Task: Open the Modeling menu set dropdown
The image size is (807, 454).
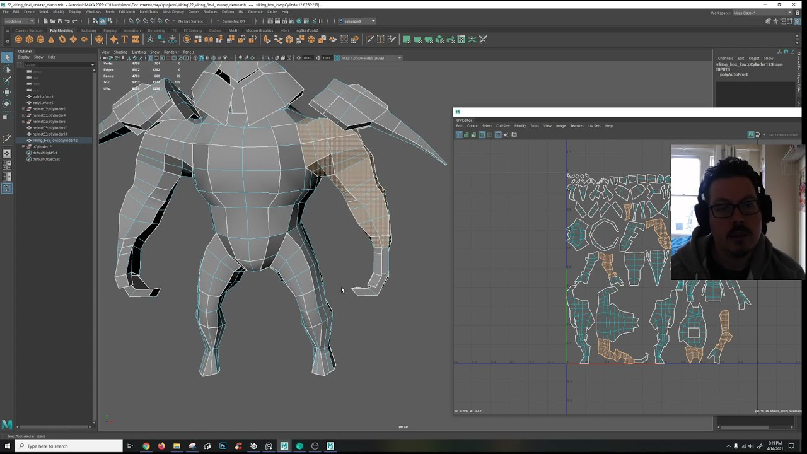Action: [x=20, y=21]
